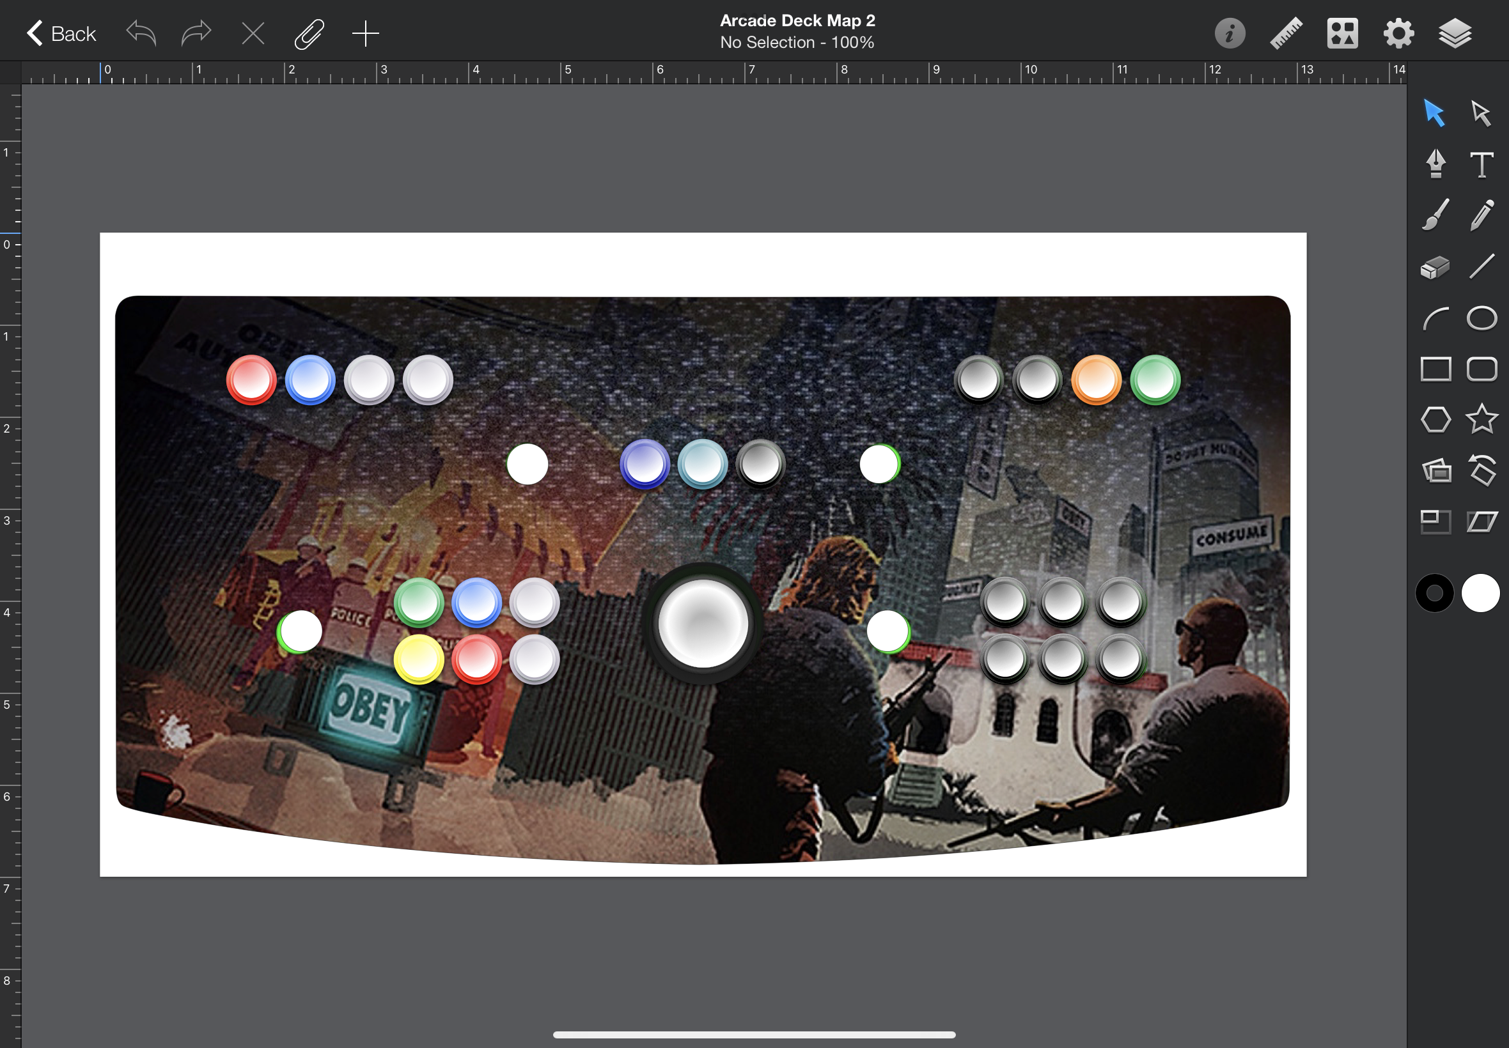Image resolution: width=1509 pixels, height=1048 pixels.
Task: Select the green button in top-right row
Action: coord(1154,380)
